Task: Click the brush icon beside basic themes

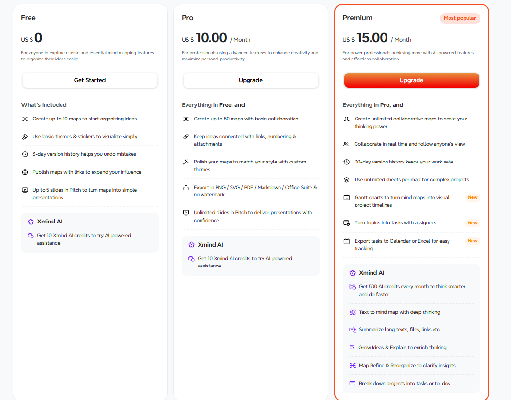Action: (x=25, y=137)
